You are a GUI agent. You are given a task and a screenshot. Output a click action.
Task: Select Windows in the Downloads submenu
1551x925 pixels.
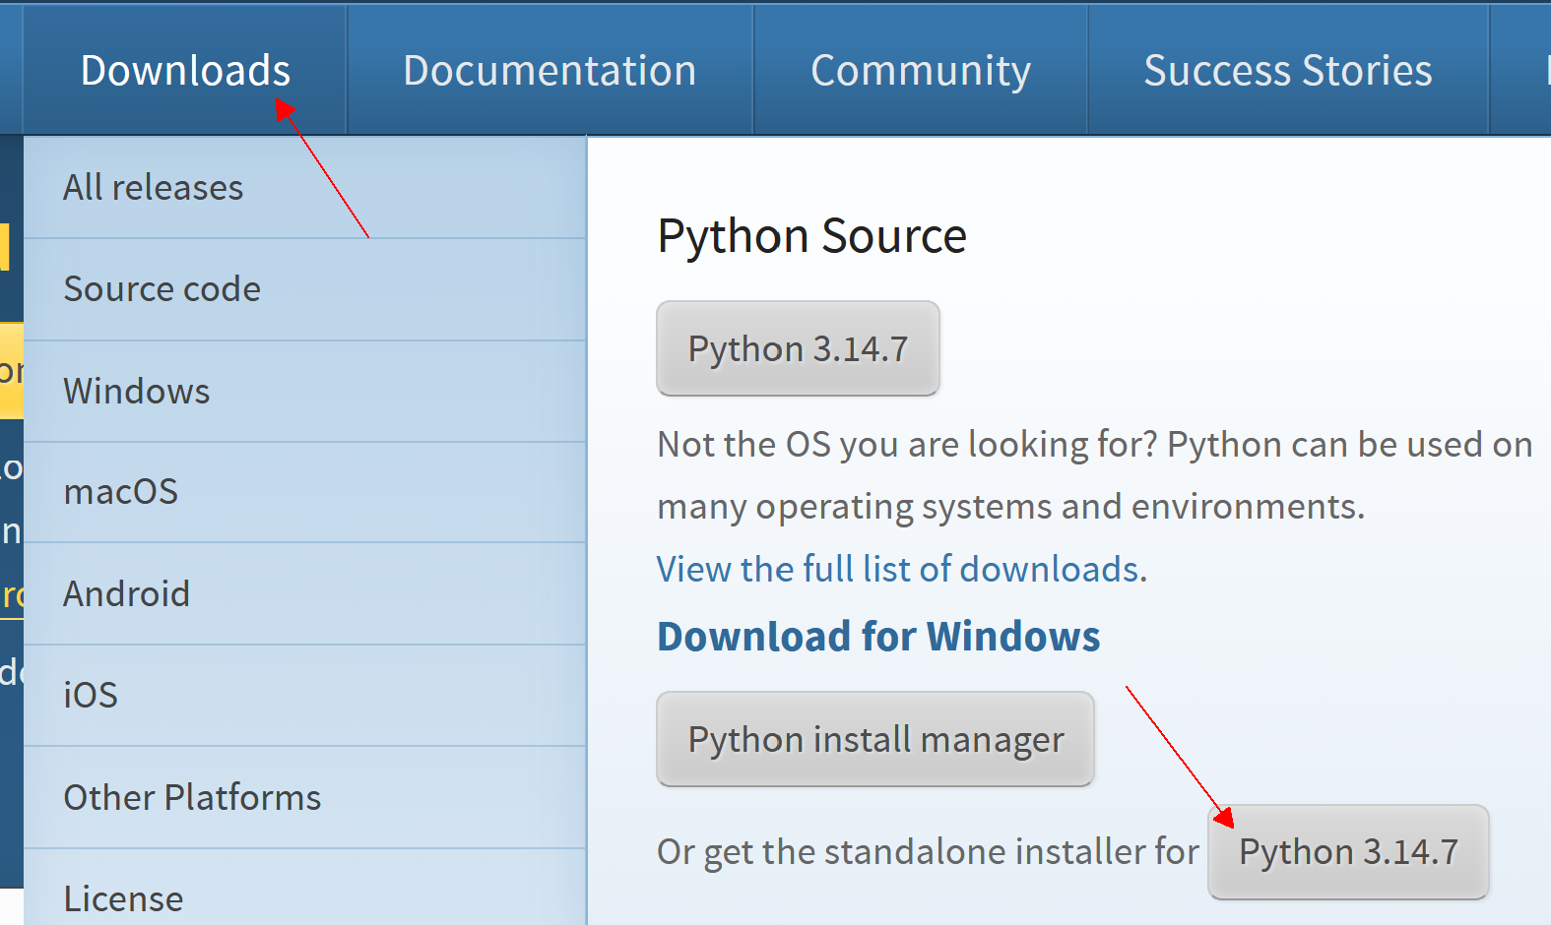tap(304, 391)
